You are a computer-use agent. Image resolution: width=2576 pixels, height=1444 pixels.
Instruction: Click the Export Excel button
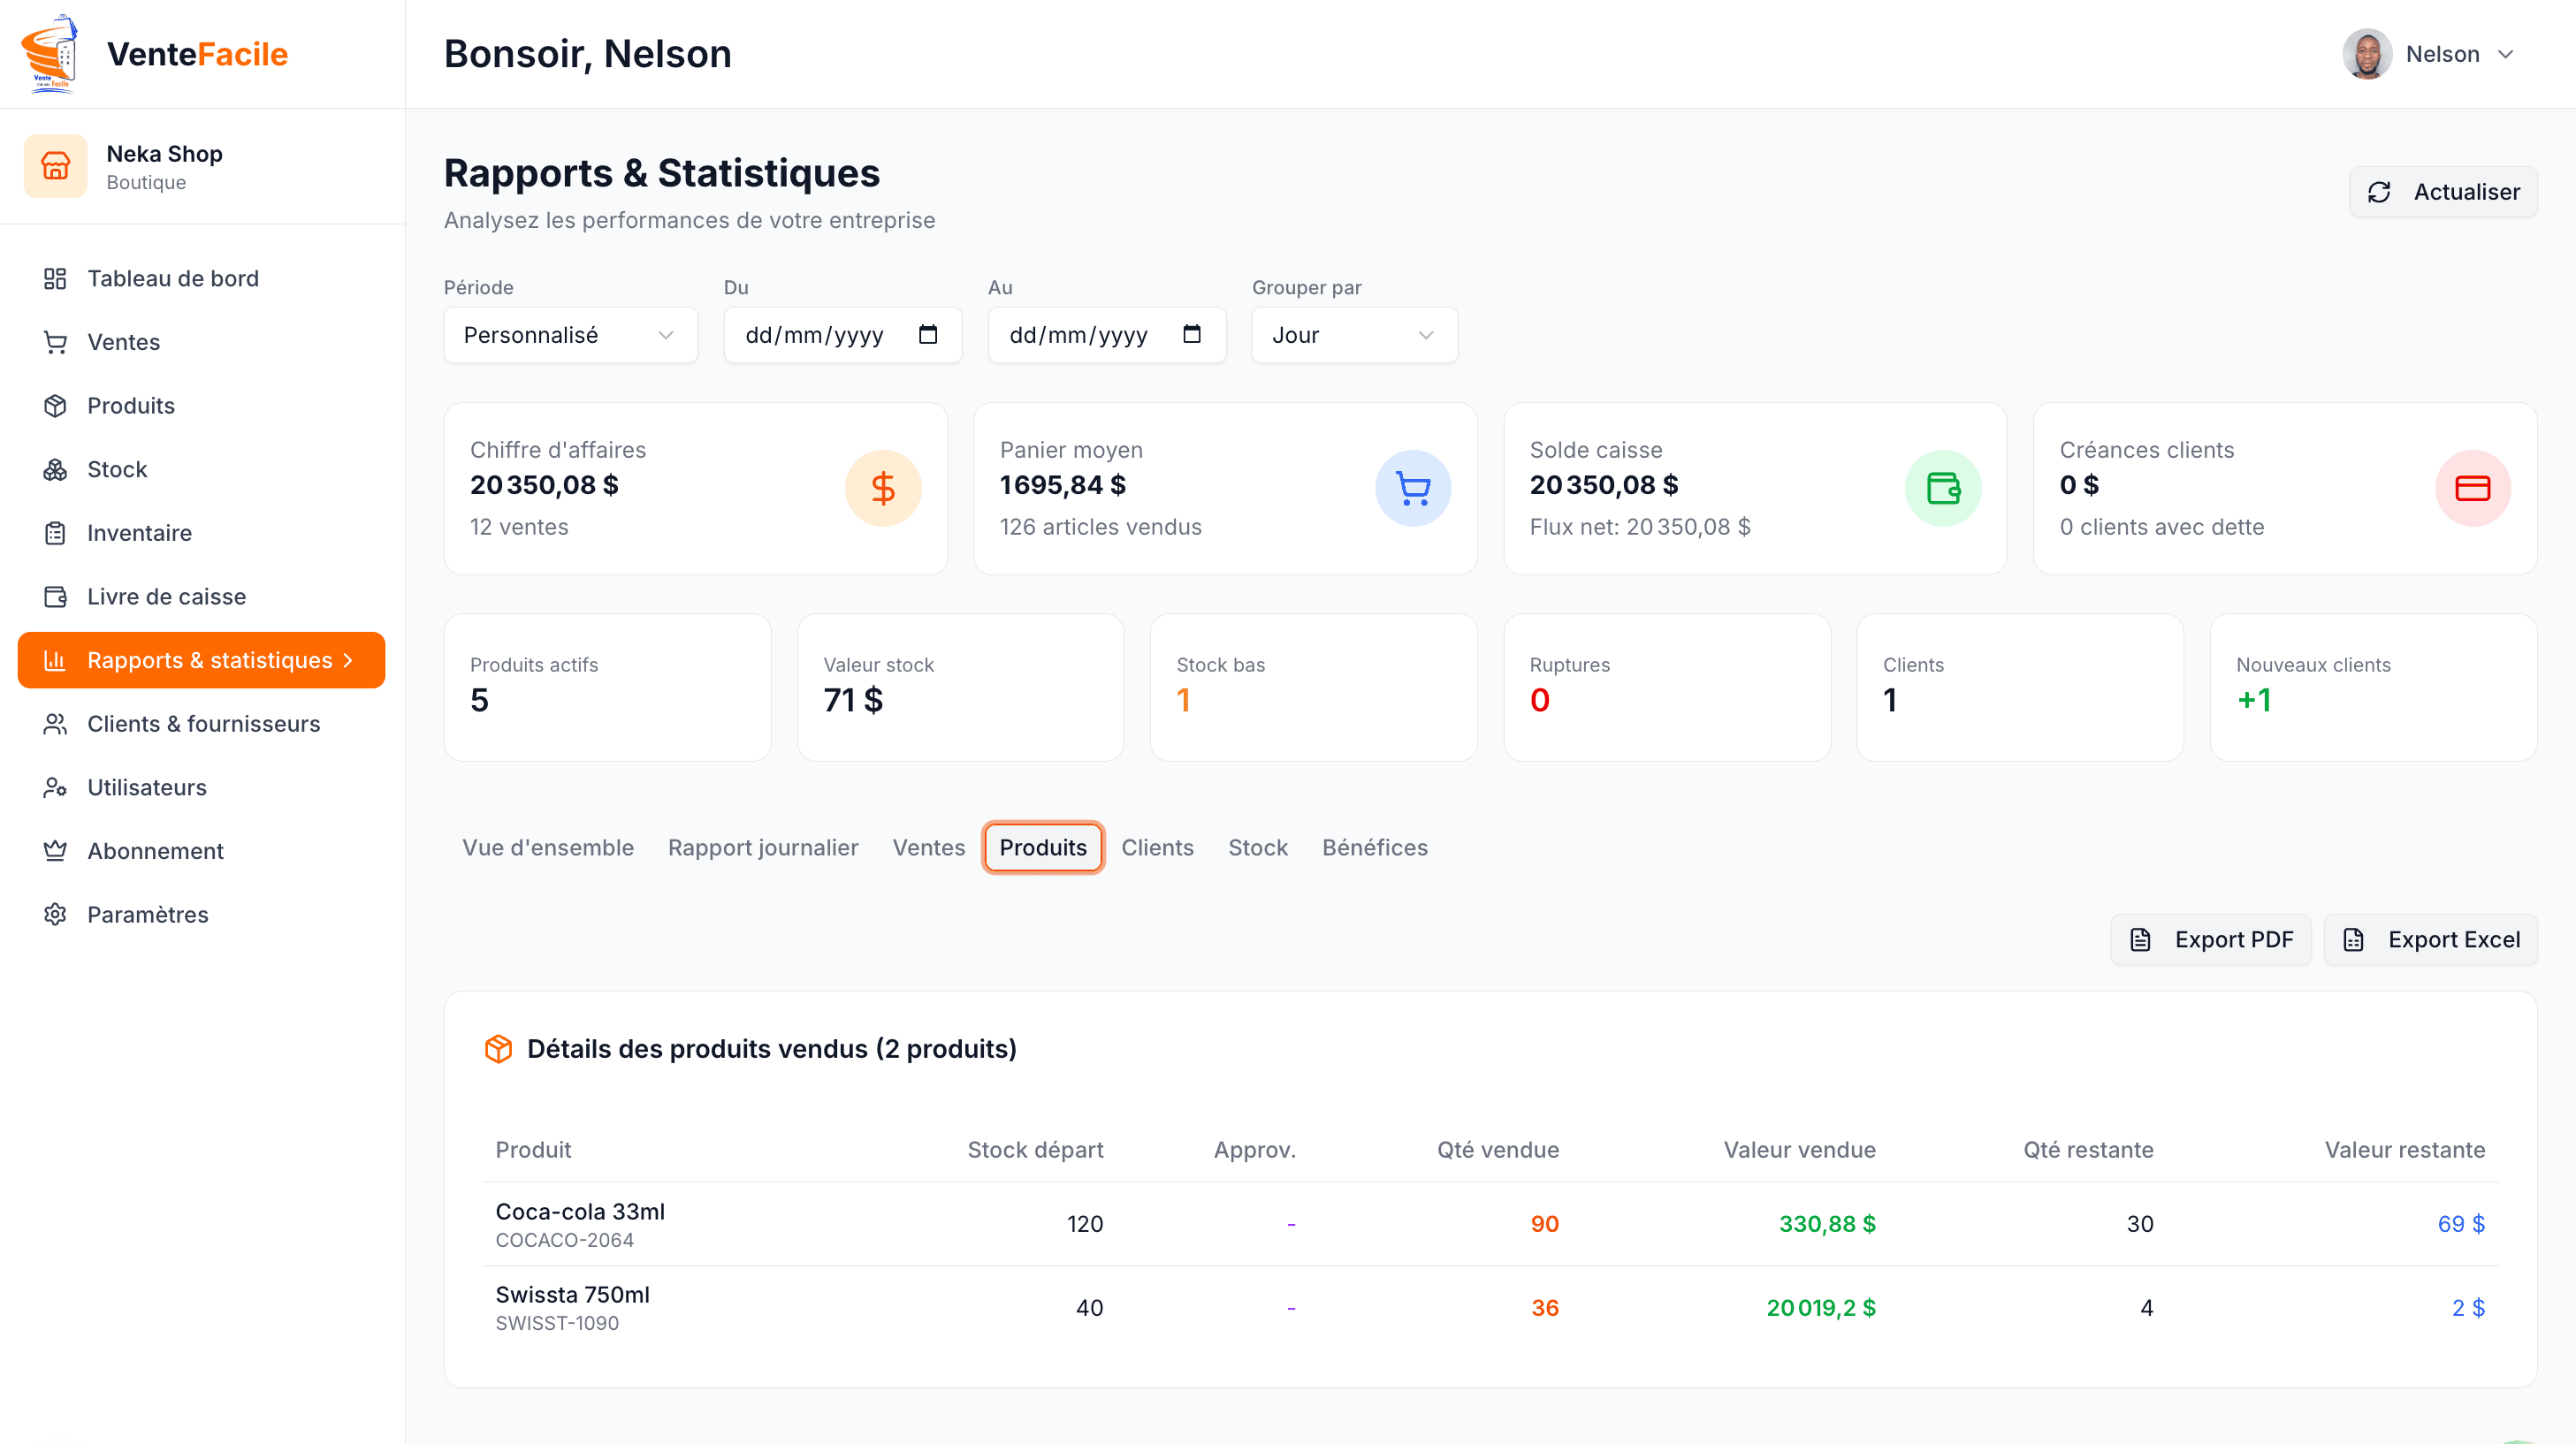coord(2430,939)
